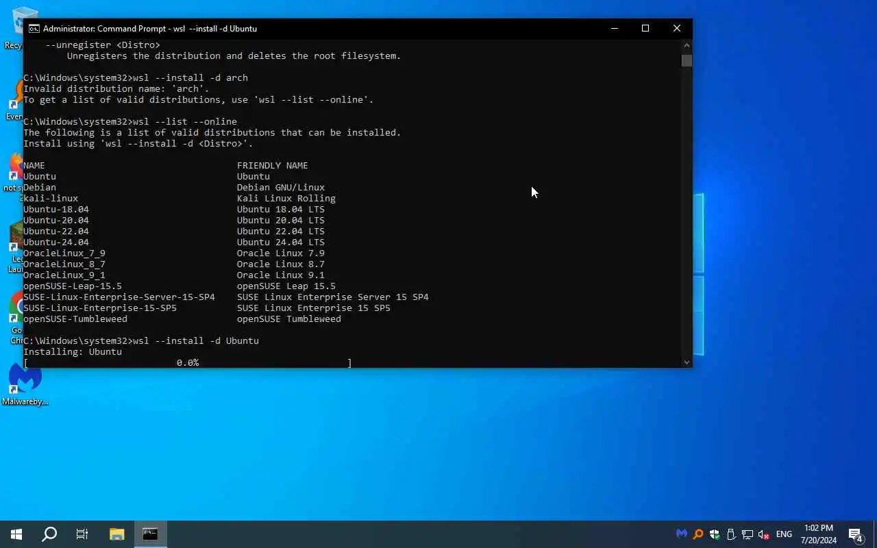Click the 'Kali Linux Rolling' friendly name
This screenshot has height=548, width=877.
pyautogui.click(x=286, y=198)
